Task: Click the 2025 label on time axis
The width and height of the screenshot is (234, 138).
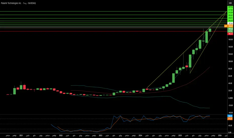Action: pos(180,135)
